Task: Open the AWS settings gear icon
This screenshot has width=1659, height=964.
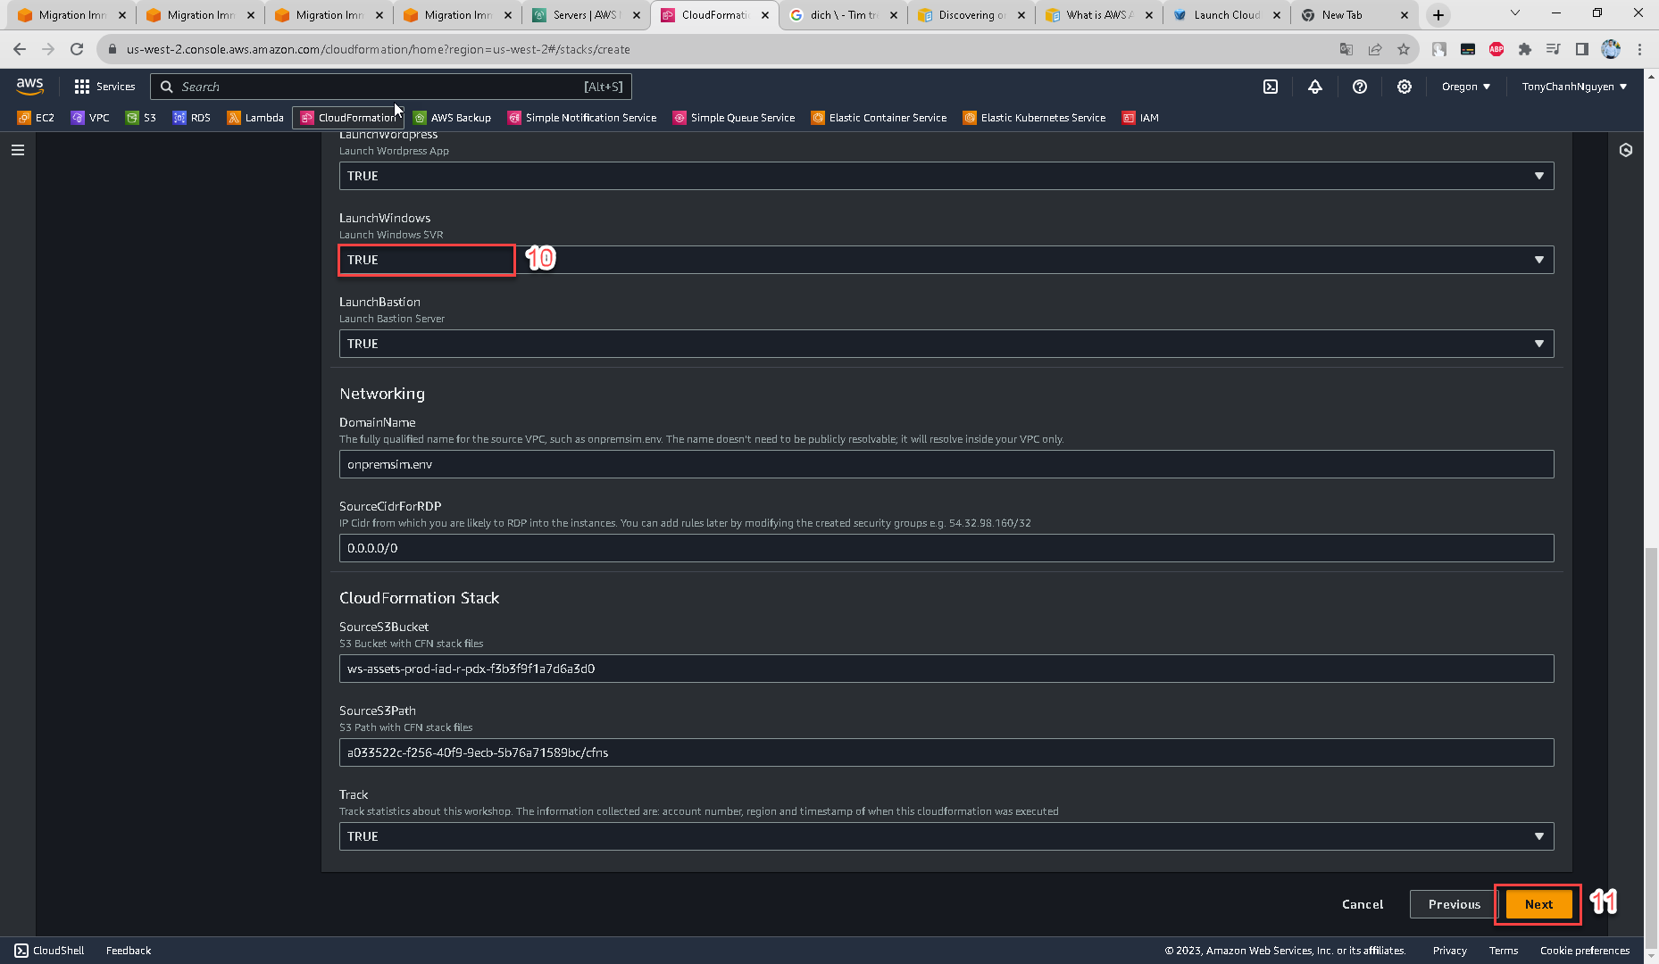Action: click(x=1405, y=87)
